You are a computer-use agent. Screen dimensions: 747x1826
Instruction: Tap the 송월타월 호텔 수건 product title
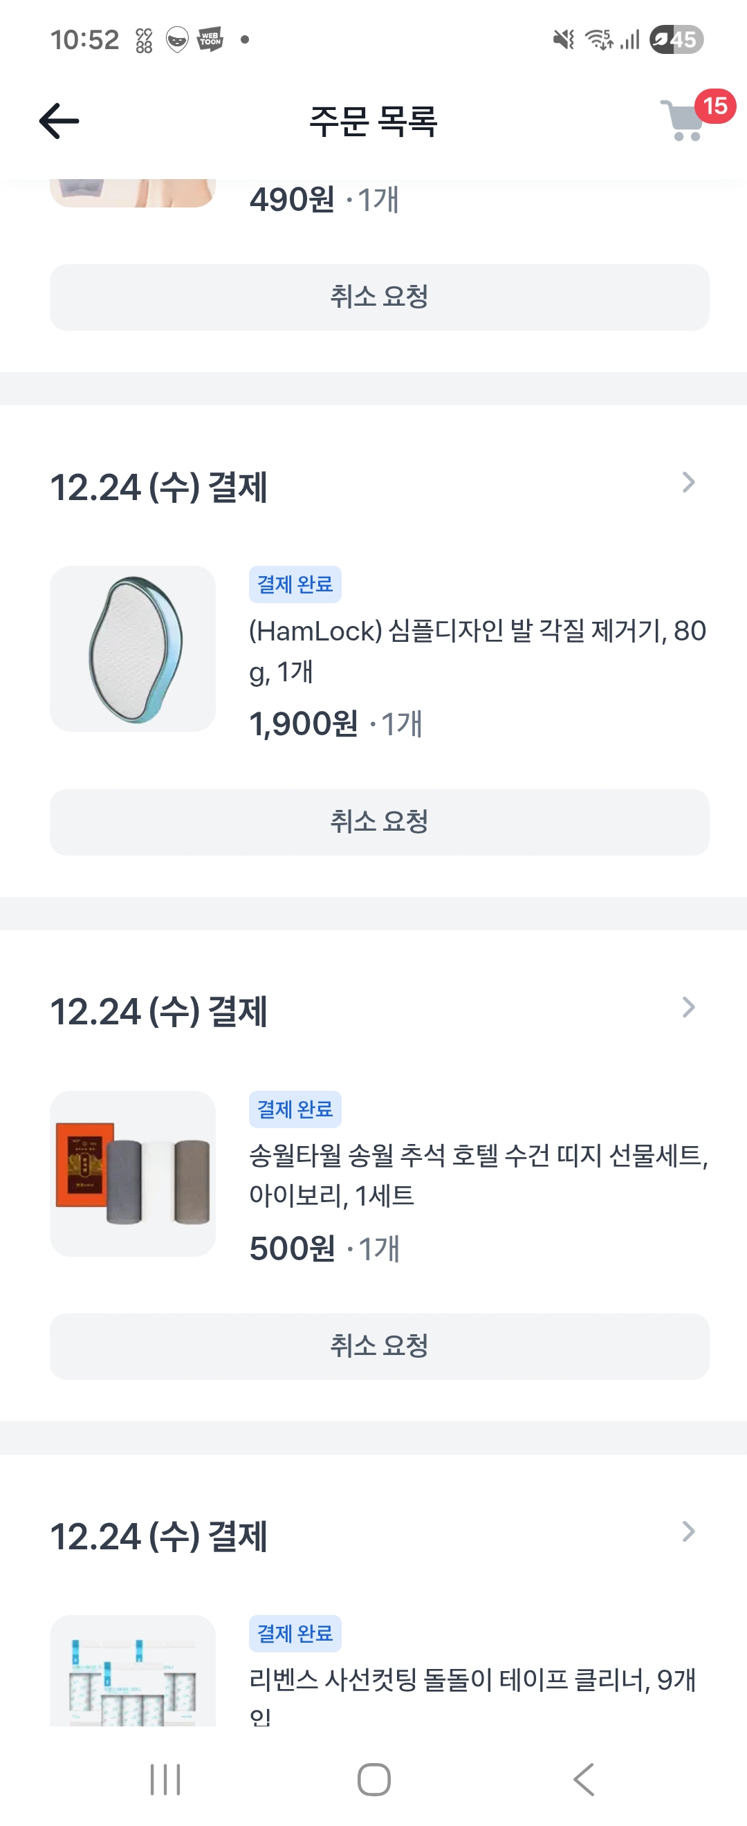tap(478, 1174)
